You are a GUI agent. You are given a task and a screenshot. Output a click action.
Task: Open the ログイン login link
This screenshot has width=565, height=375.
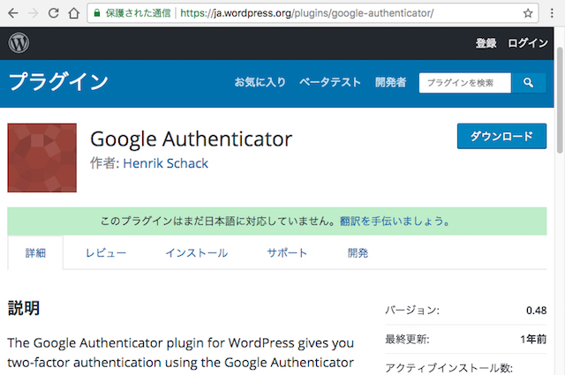click(x=528, y=43)
